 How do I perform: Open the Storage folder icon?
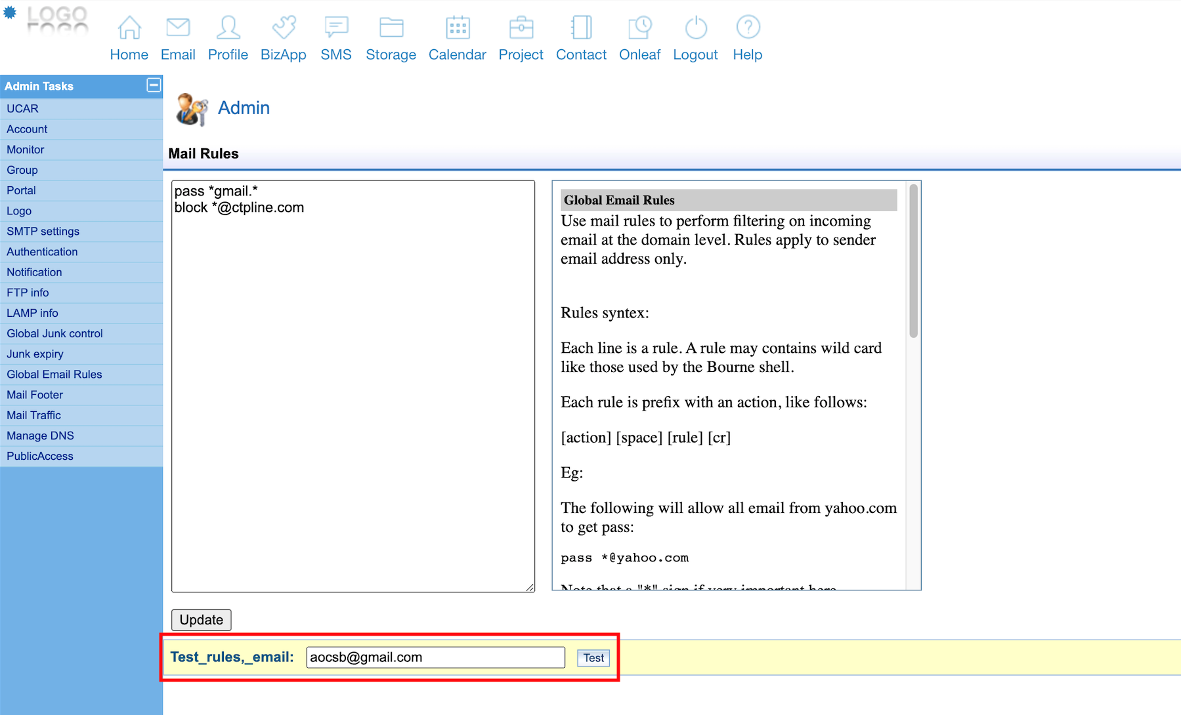(391, 28)
